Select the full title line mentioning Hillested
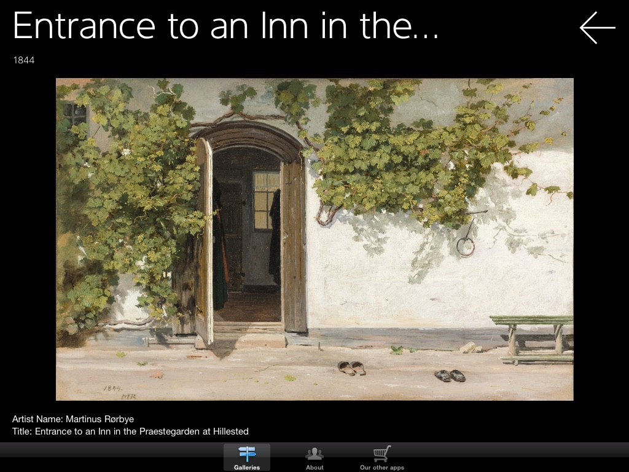Screen dimensions: 629x472 coord(130,431)
